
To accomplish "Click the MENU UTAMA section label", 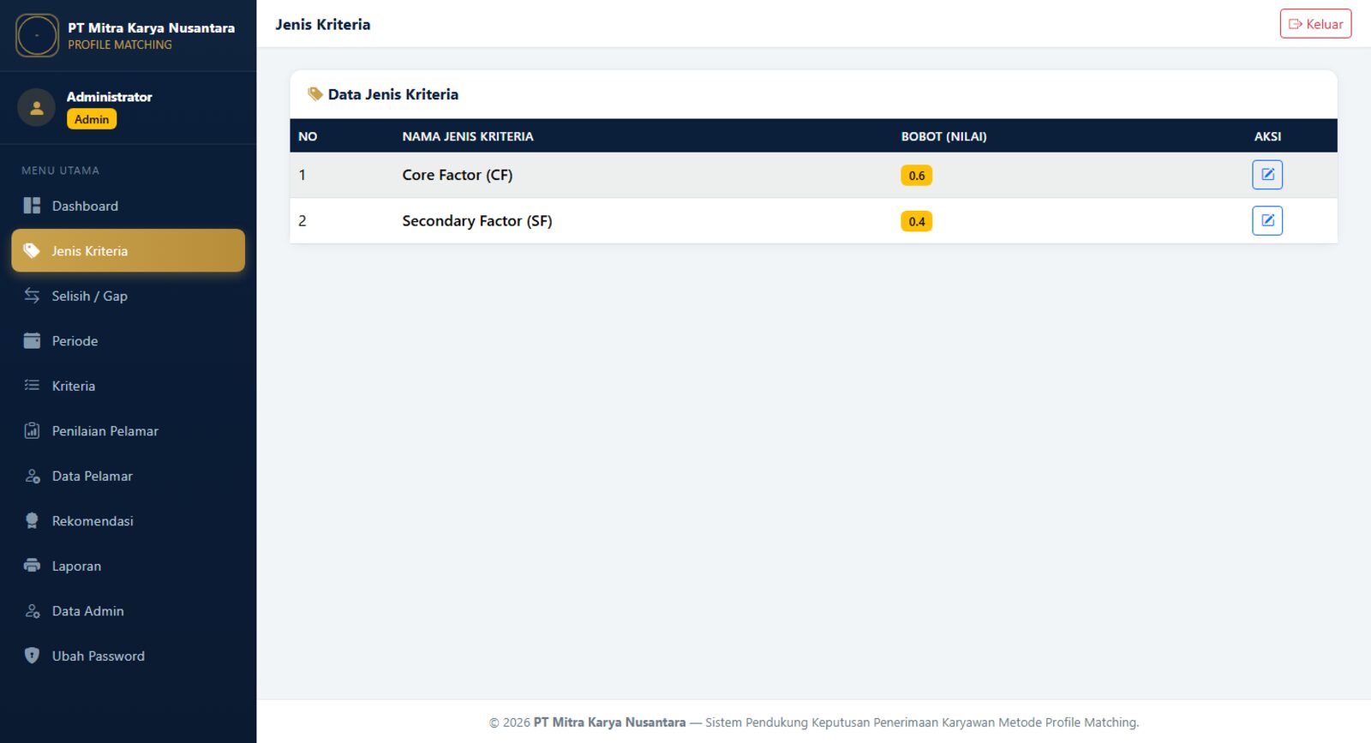I will (61, 171).
